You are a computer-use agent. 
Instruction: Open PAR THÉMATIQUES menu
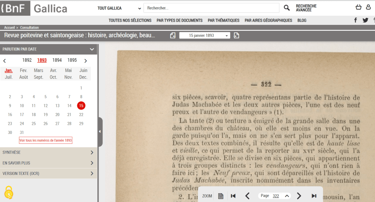pyautogui.click(x=223, y=20)
